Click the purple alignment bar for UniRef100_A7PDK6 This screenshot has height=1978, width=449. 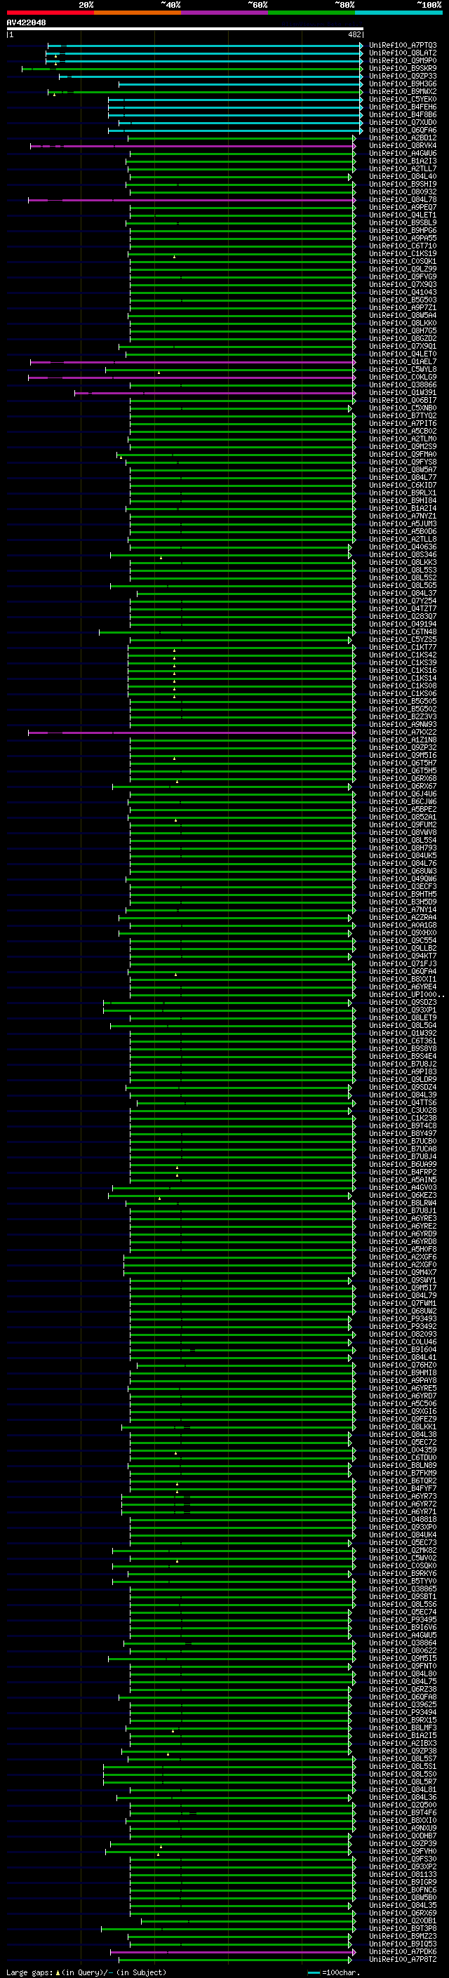tap(234, 1951)
